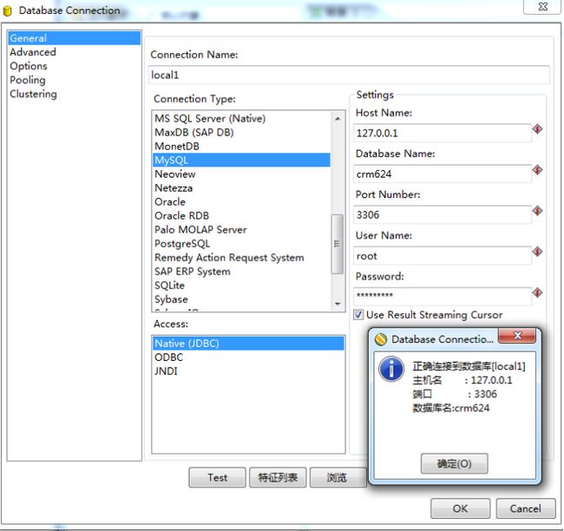Select PostgreSQL connection type
This screenshot has width=564, height=531.
coord(241,244)
